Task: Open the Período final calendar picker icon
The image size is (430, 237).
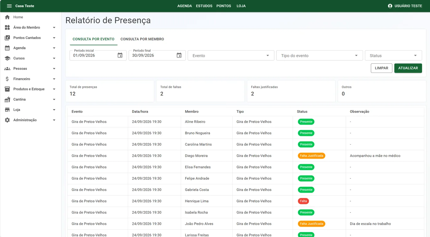Action: coord(179,55)
